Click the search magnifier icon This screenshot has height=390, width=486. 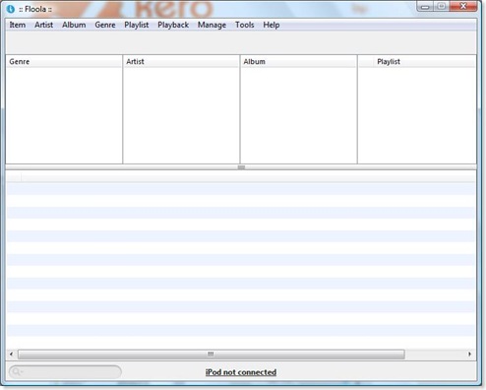(17, 371)
